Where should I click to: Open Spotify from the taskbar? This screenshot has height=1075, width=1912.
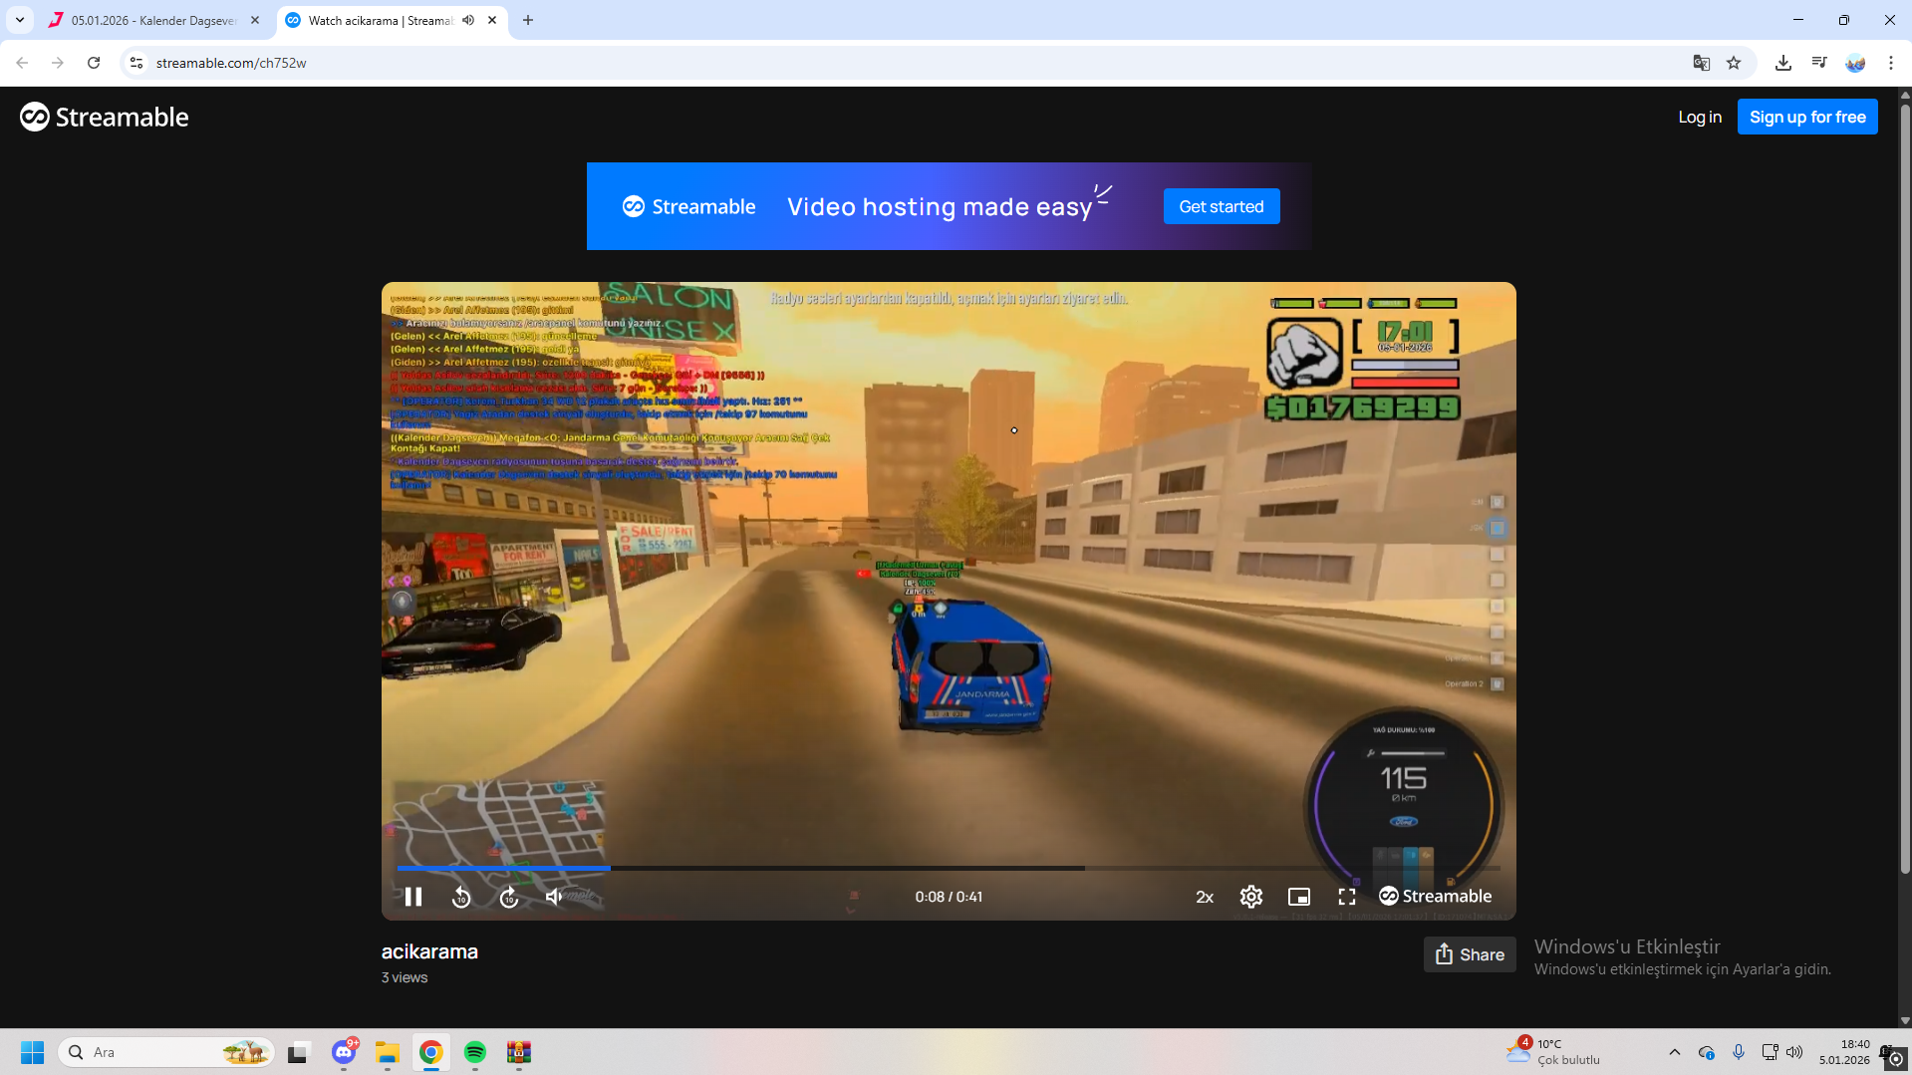(x=475, y=1052)
